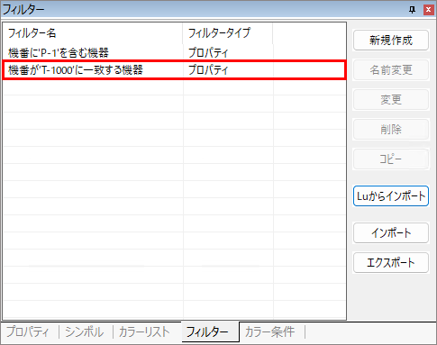Sort by the フィルター名 column header
The height and width of the screenshot is (345, 437).
click(x=93, y=33)
